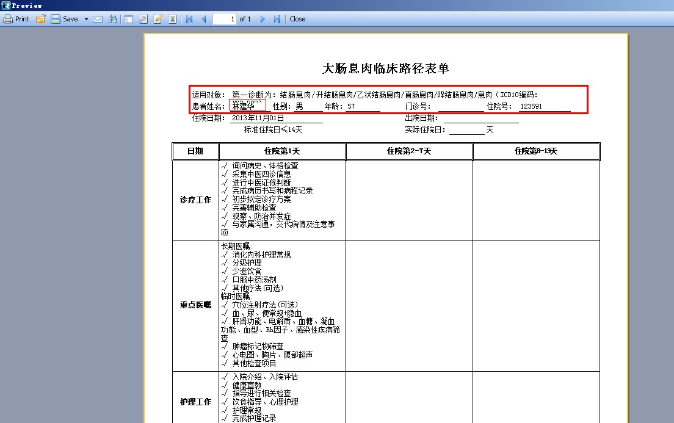Click the report title 大肠息肉临床路径表单
The width and height of the screenshot is (674, 423).
coord(386,68)
